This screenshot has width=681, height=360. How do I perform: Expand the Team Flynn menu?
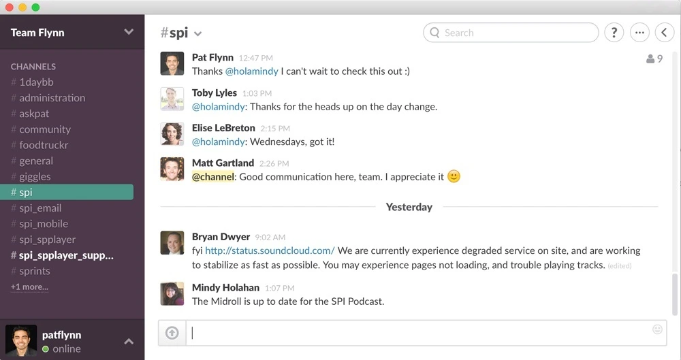(x=129, y=32)
